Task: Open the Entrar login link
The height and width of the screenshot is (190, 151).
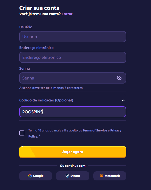Action: tap(67, 14)
